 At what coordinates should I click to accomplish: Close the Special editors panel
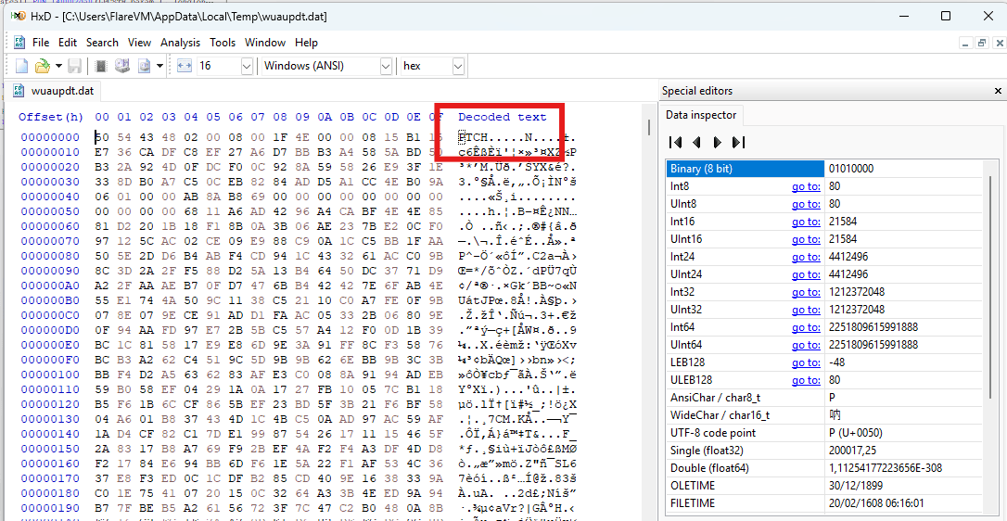(997, 91)
